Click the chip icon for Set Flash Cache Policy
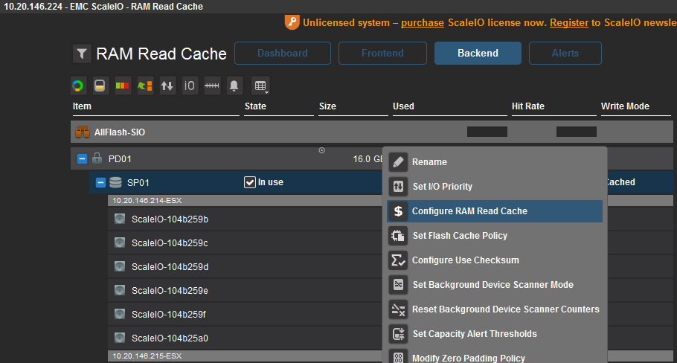 point(398,236)
